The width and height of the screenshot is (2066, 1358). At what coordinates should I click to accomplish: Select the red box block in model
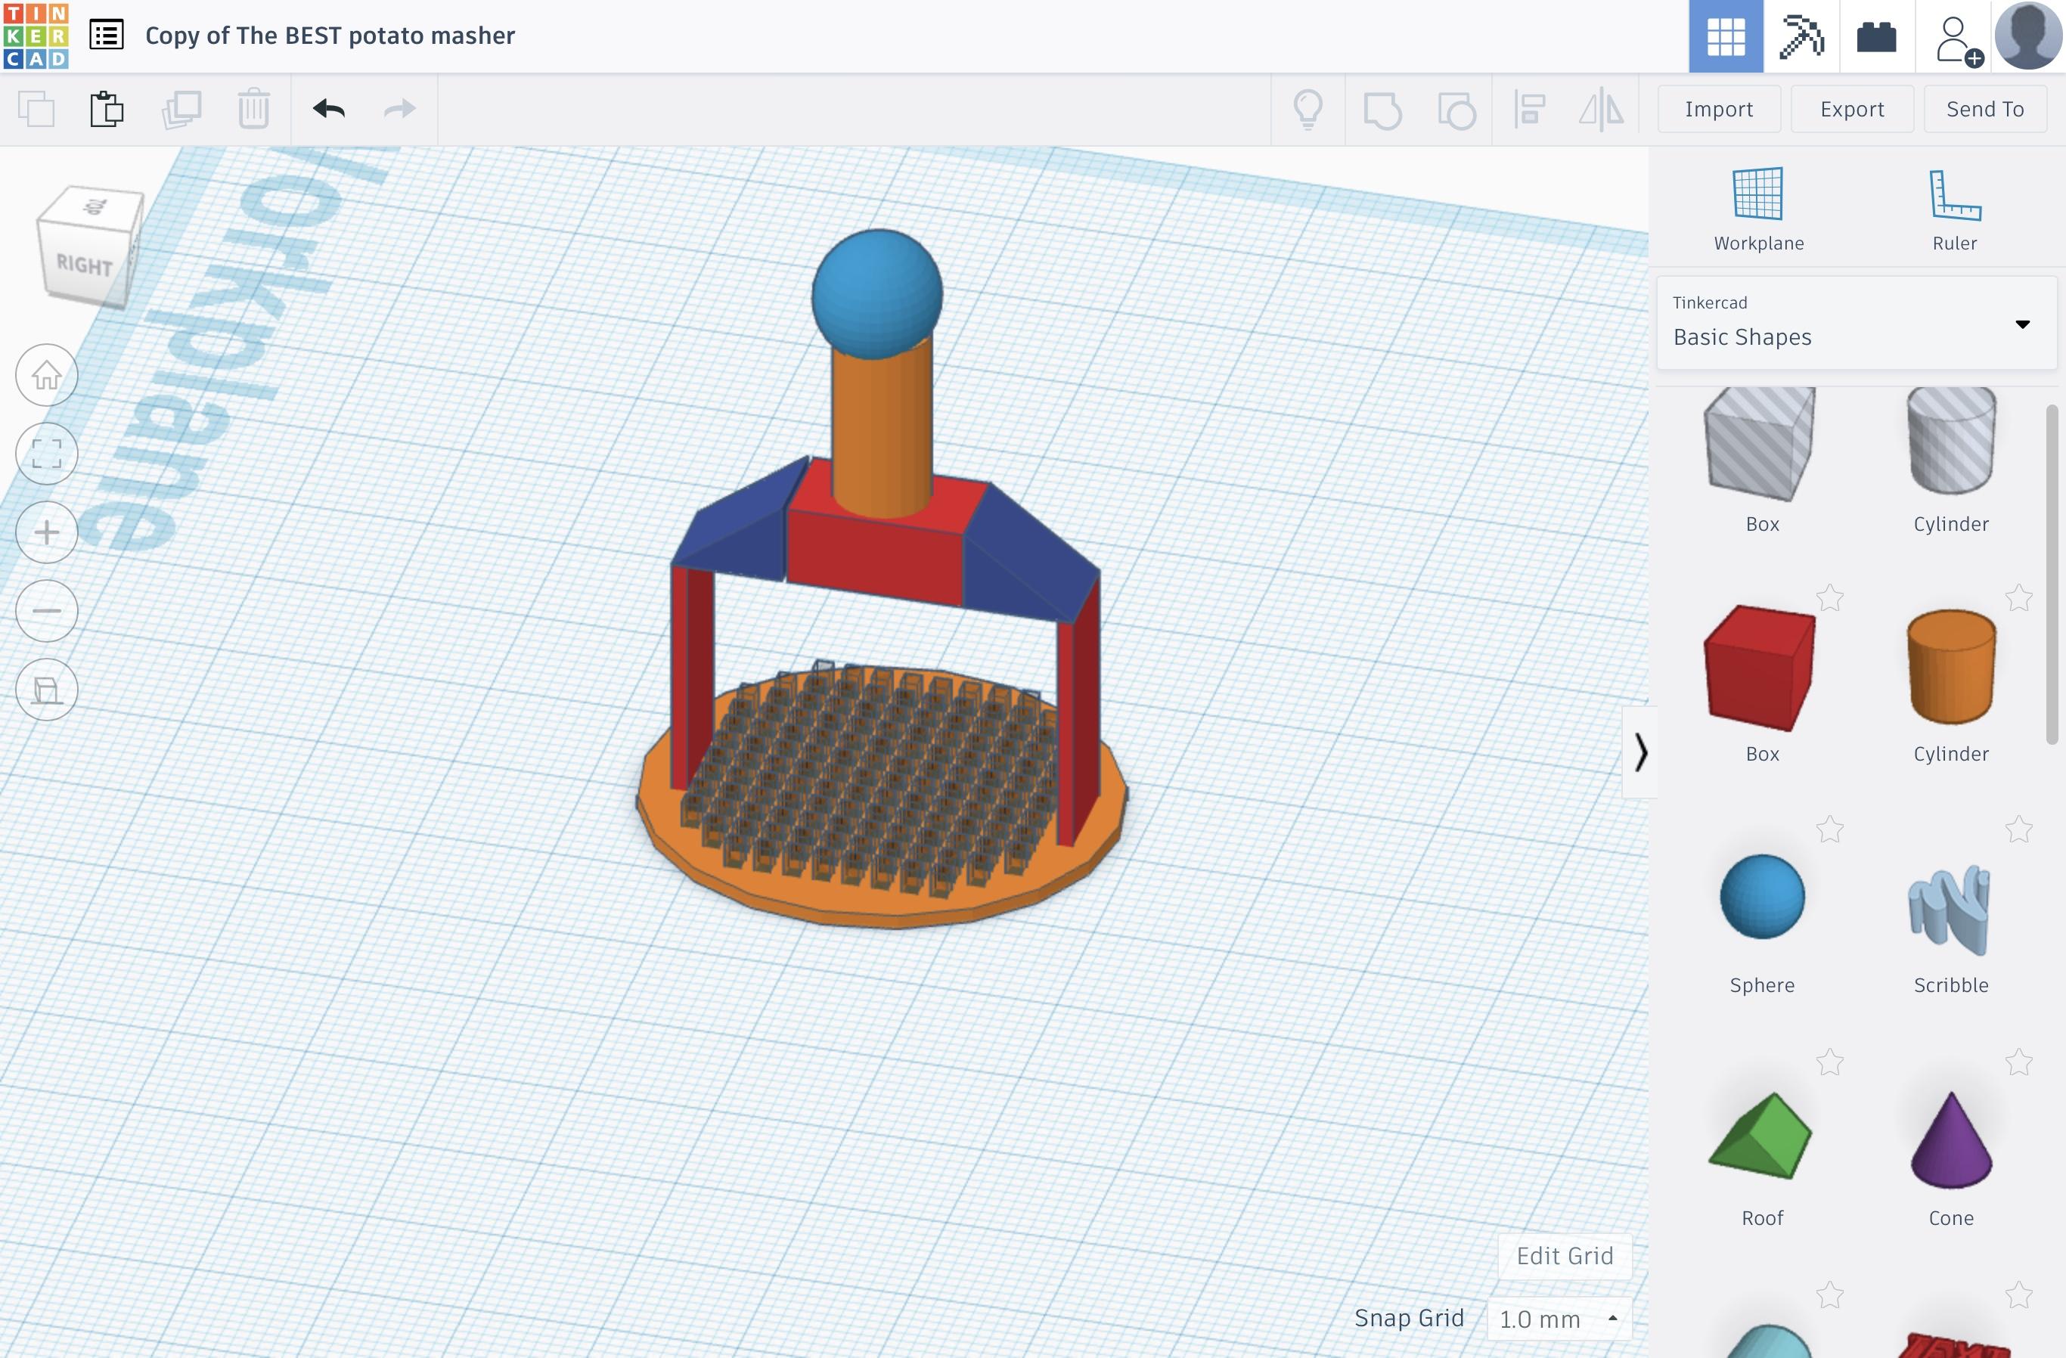[x=875, y=555]
